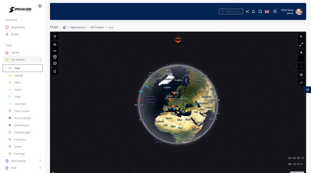The height and width of the screenshot is (173, 311).
Task: Toggle visibility with the eye icon
Action: point(55,45)
